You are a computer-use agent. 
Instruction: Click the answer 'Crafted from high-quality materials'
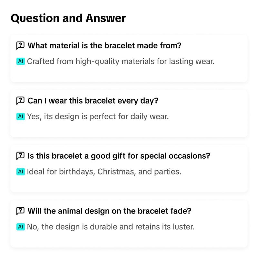[x=121, y=61]
